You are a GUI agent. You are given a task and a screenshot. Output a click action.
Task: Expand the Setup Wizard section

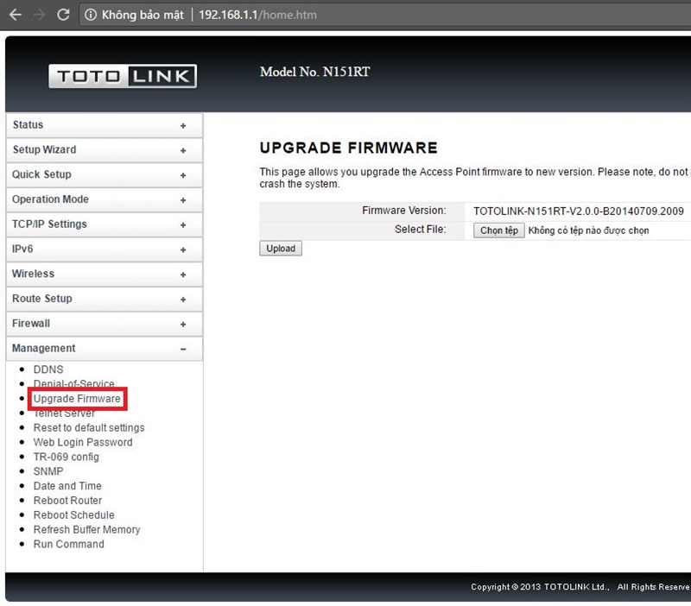click(105, 149)
